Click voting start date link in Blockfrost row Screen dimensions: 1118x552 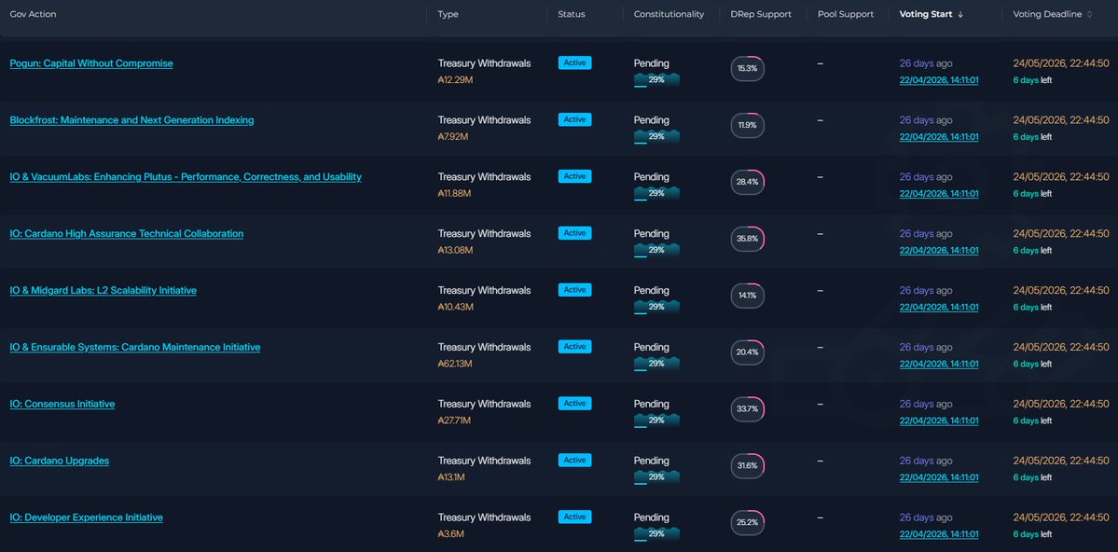click(938, 137)
